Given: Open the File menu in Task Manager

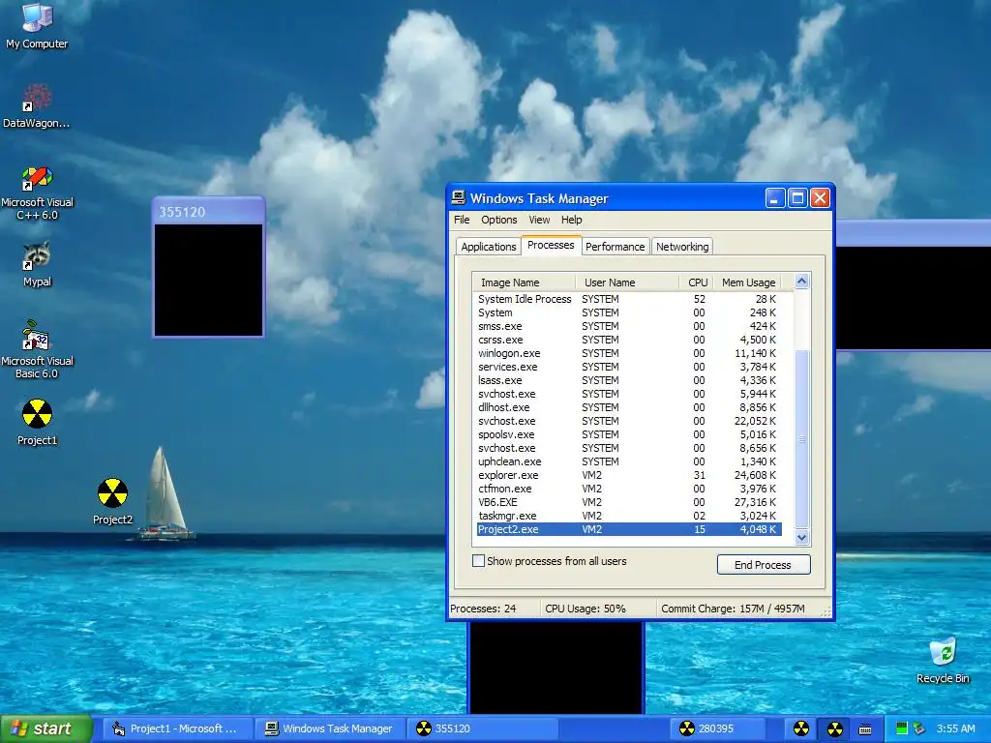Looking at the screenshot, I should coord(462,220).
